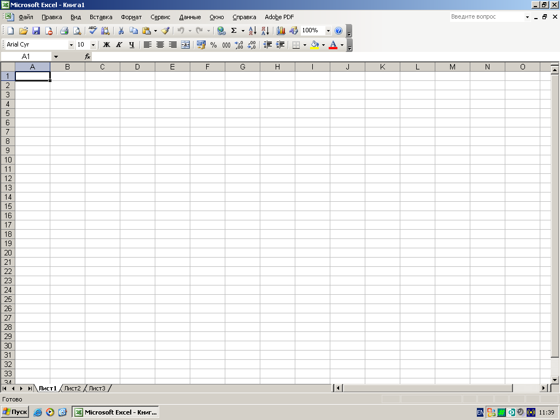The height and width of the screenshot is (420, 560).
Task: Open the Правка menu
Action: 52,17
